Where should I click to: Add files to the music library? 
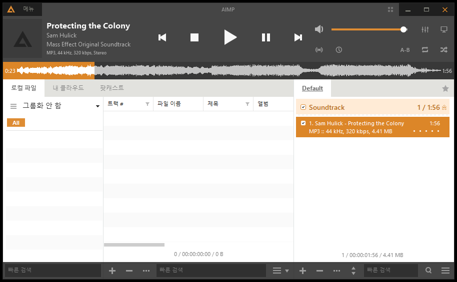[x=112, y=271]
